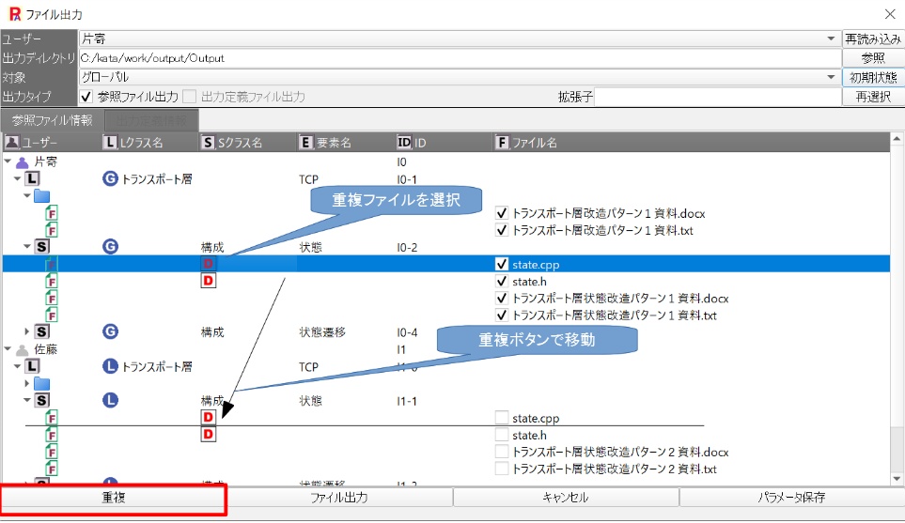Click the purple user icon next to 片寄
The image size is (905, 523).
coord(22,162)
